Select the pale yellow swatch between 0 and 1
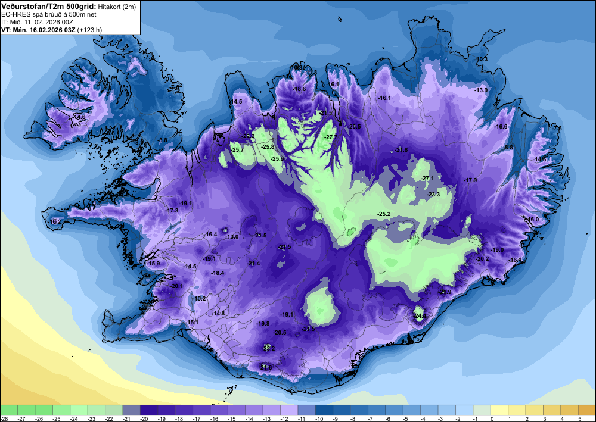596x422 pixels. [x=499, y=410]
